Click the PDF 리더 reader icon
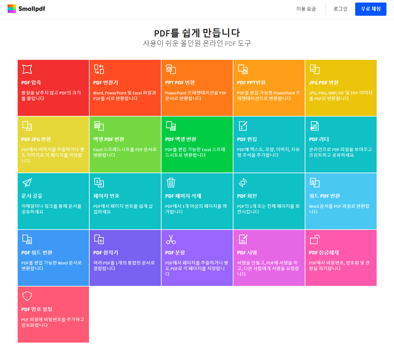The image size is (394, 353). pyautogui.click(x=315, y=126)
